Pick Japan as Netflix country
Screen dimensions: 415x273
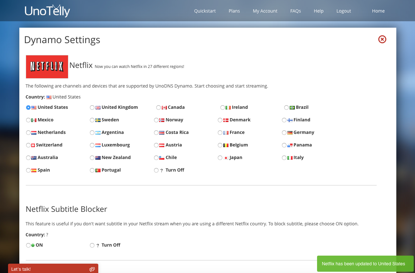[x=220, y=158]
